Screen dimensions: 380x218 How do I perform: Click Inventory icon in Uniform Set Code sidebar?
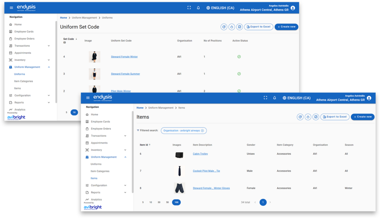click(10, 60)
